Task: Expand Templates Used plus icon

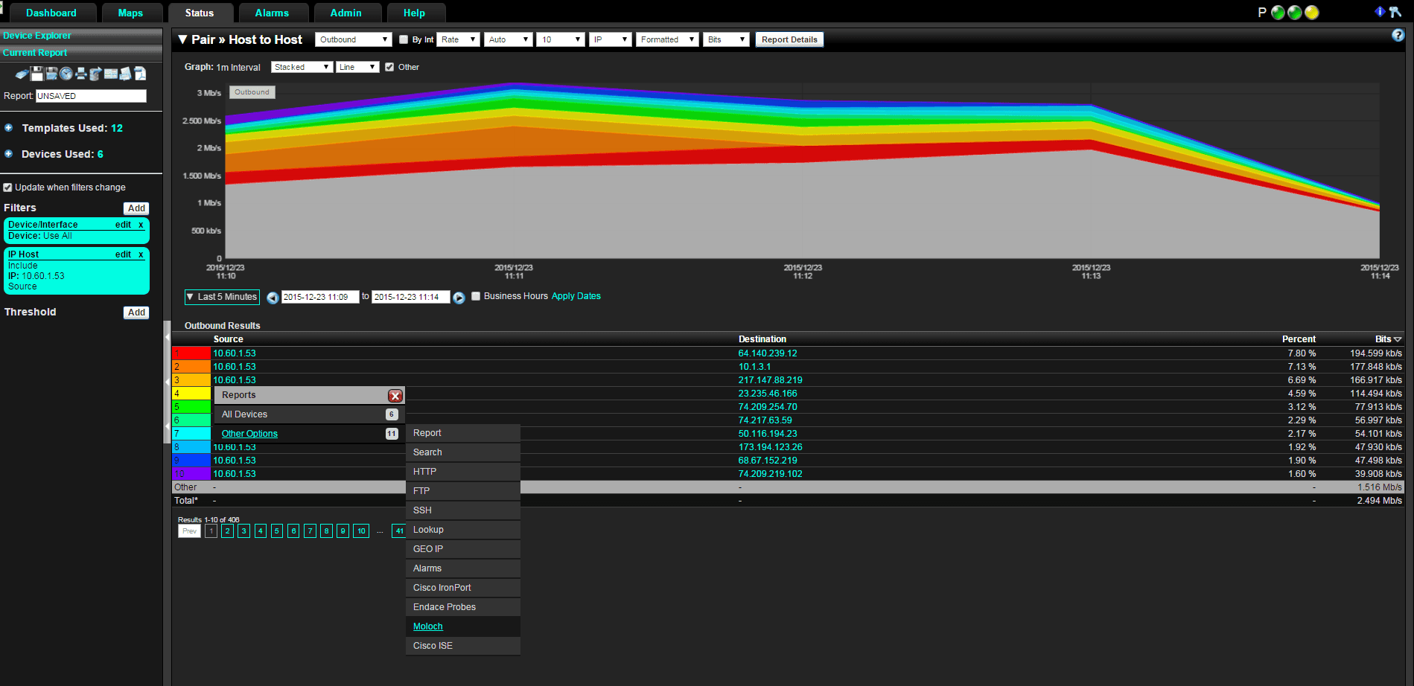Action: tap(9, 128)
